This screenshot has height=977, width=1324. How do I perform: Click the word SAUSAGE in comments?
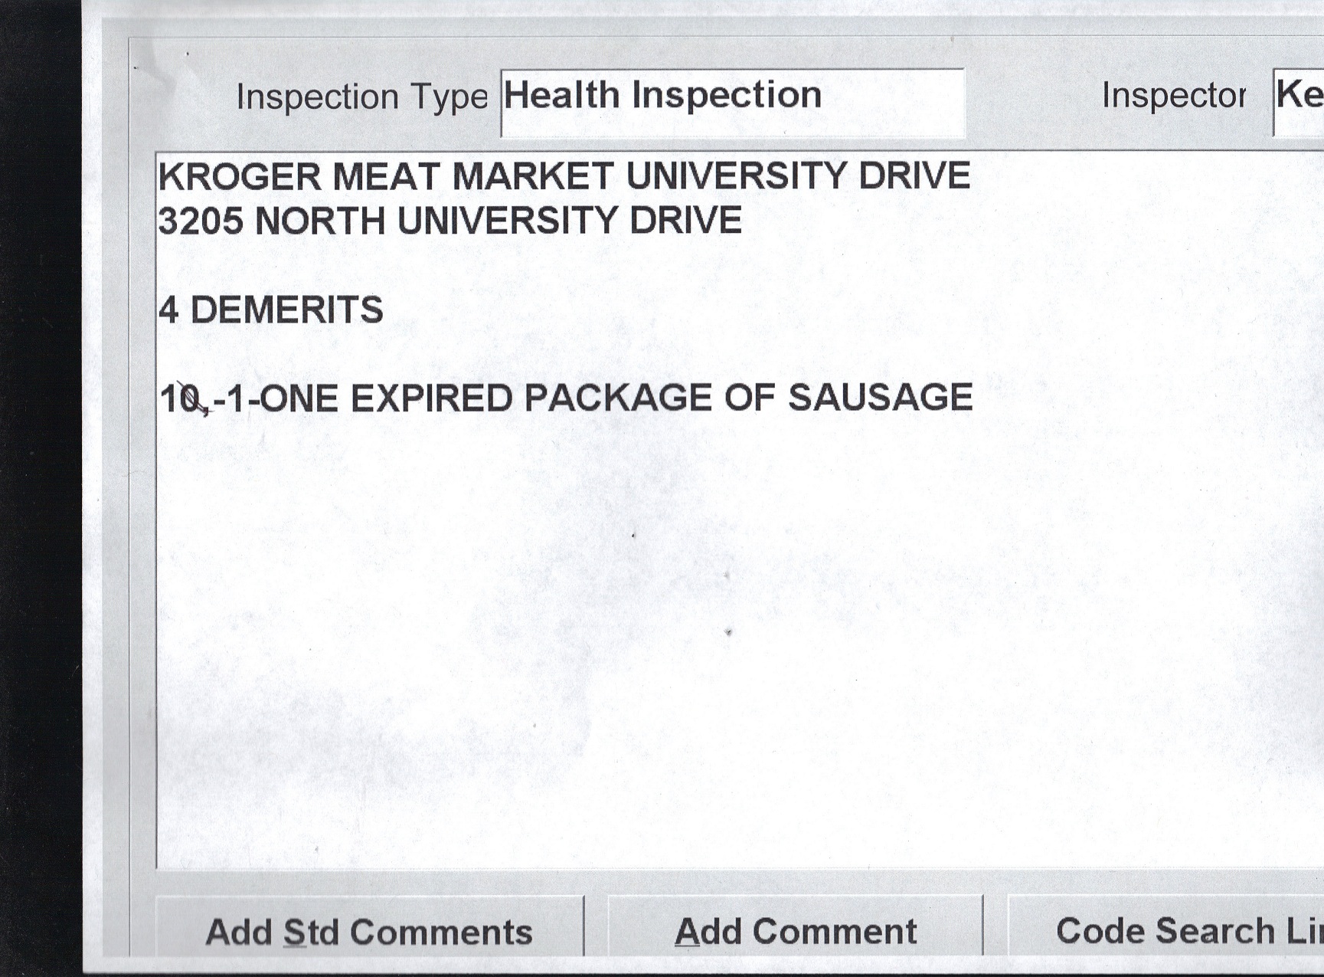pos(880,398)
